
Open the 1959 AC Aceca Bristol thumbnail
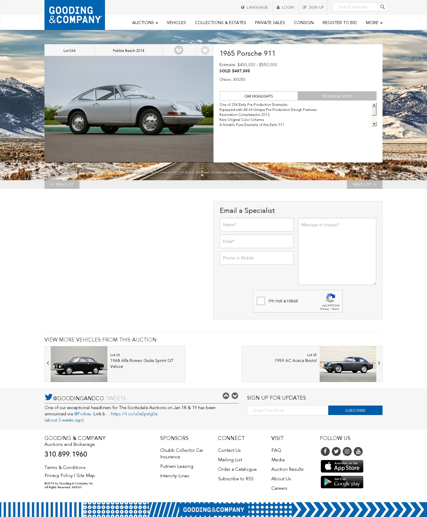coord(348,364)
